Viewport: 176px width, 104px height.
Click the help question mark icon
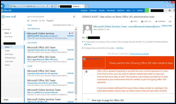coord(174,11)
